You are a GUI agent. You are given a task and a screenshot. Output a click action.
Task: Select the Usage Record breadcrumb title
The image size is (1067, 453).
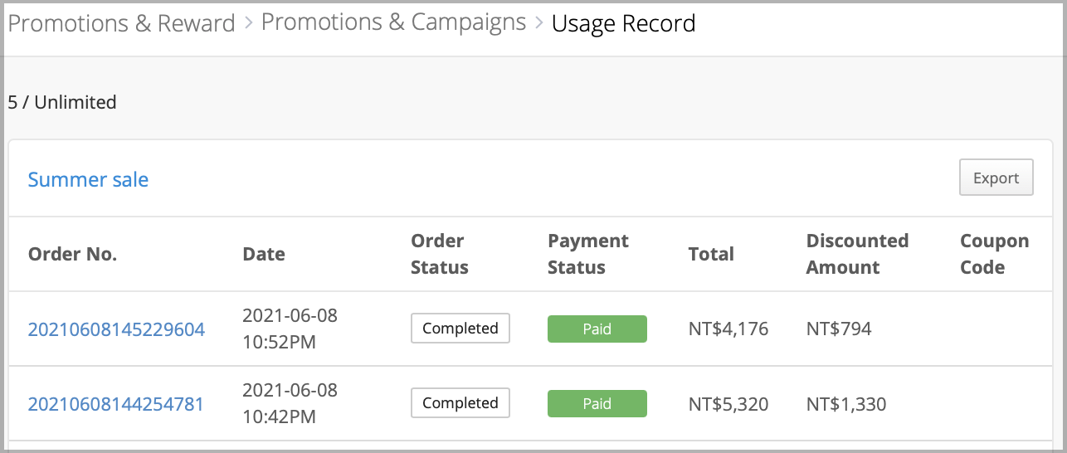[x=623, y=23]
